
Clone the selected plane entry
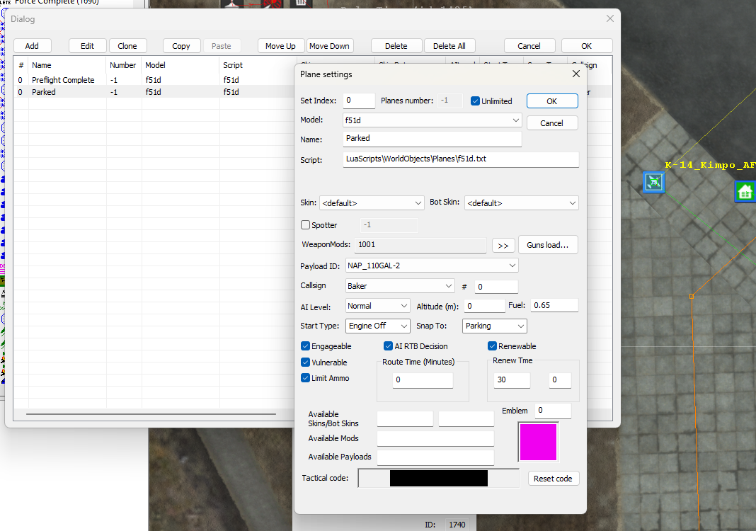point(127,46)
